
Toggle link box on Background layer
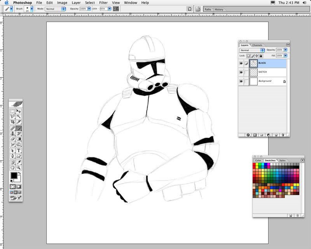pos(246,81)
